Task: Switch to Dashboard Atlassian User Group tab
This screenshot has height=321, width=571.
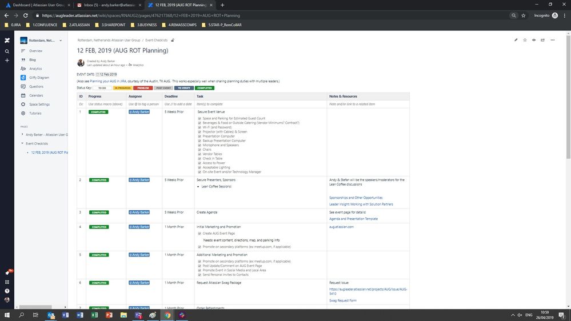Action: click(x=38, y=5)
